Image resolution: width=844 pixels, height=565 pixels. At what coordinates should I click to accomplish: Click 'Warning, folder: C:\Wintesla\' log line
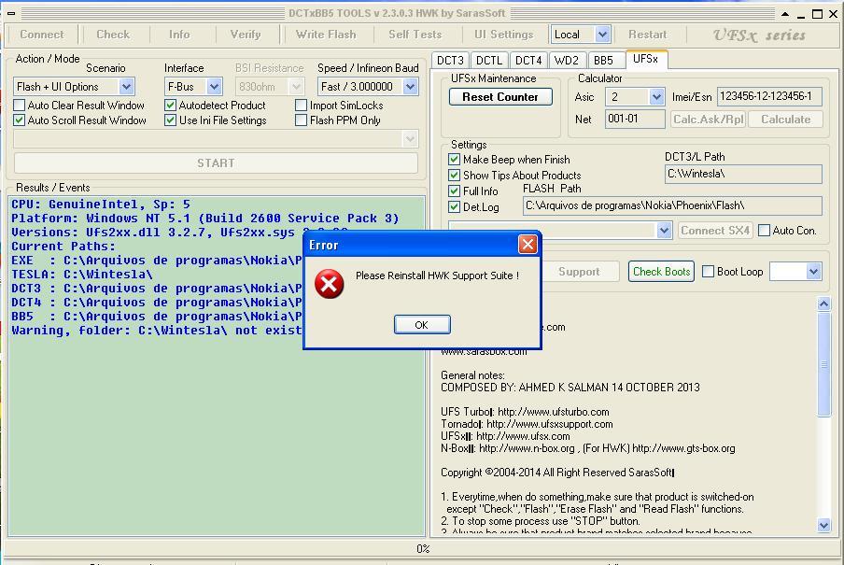(x=157, y=331)
